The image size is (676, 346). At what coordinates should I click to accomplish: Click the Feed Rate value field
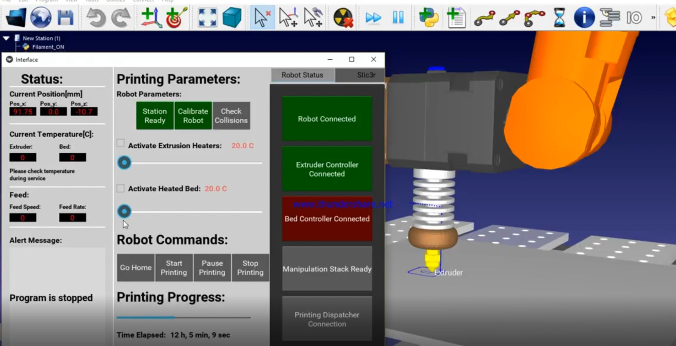pos(72,218)
